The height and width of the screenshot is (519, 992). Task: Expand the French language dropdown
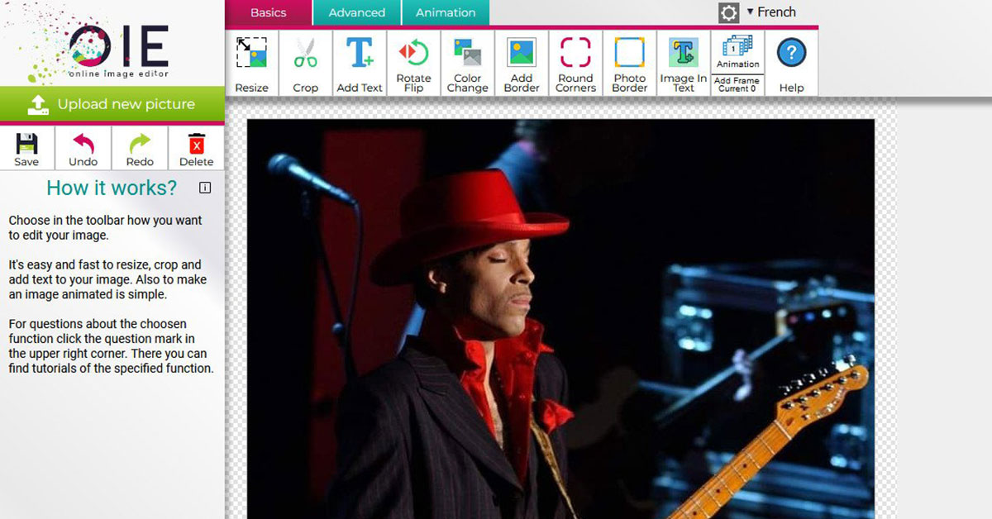[771, 12]
